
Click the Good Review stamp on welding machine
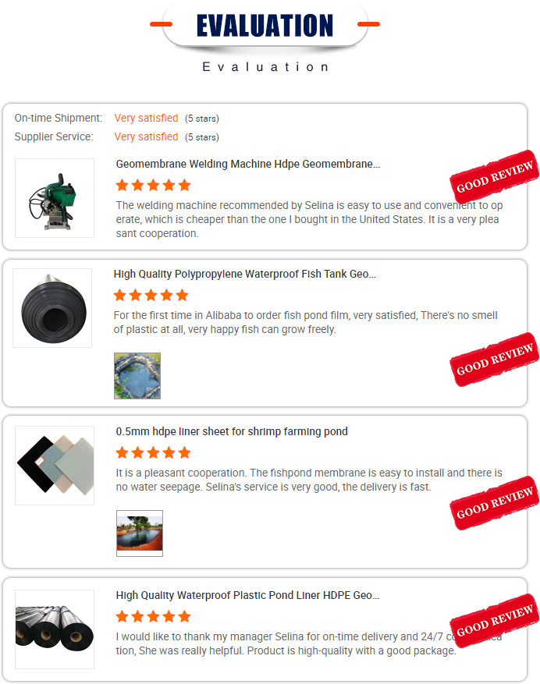tap(494, 177)
